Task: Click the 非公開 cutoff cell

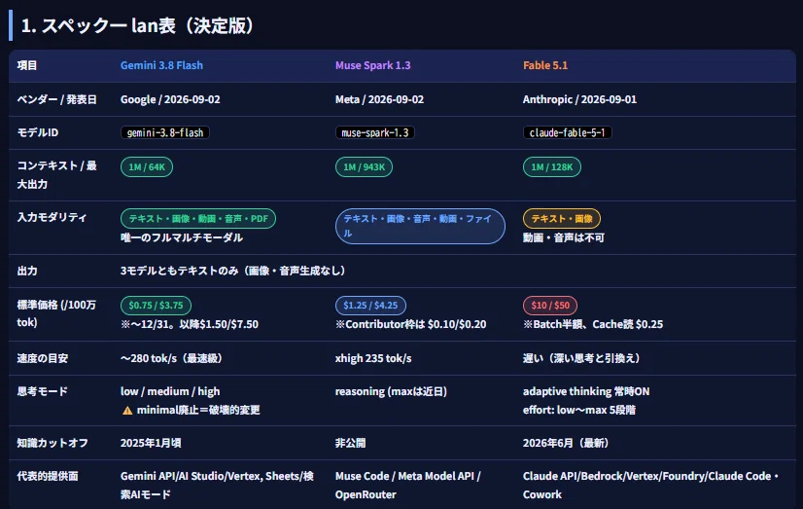Action: (x=350, y=443)
